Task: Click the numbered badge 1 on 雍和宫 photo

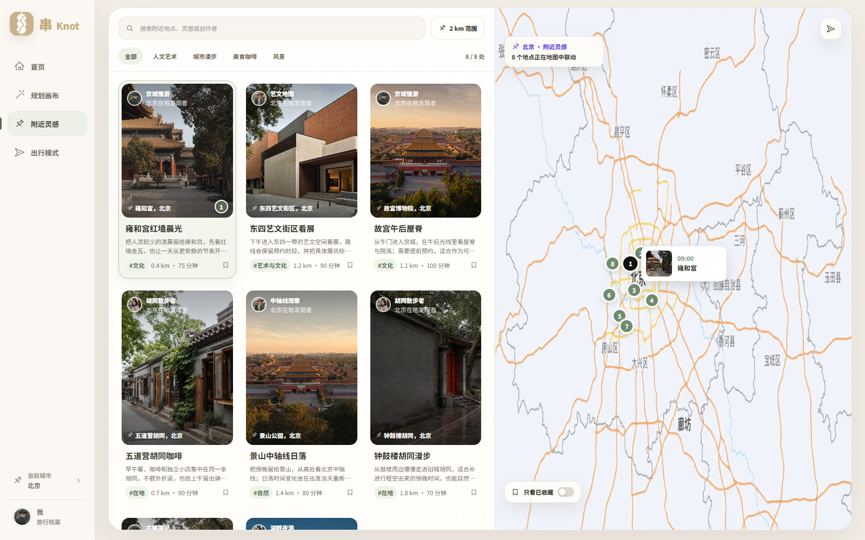Action: [221, 207]
